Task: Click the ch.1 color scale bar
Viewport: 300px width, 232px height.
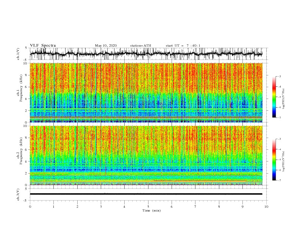Action: coord(274,97)
